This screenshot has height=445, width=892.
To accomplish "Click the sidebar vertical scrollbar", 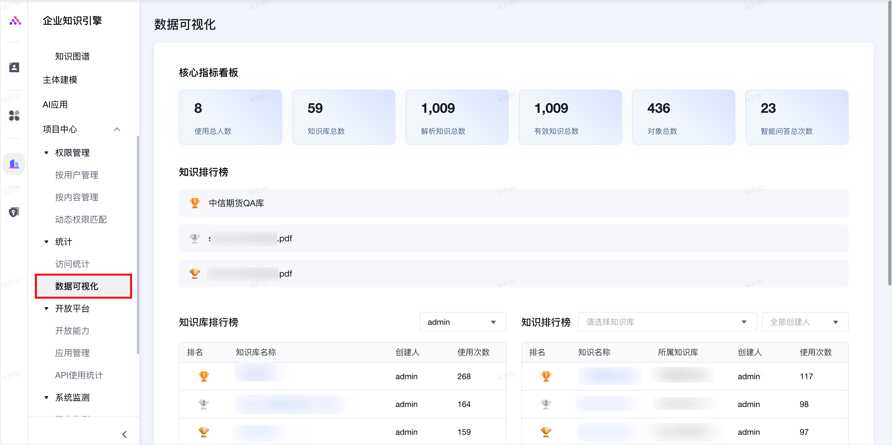I will [138, 244].
